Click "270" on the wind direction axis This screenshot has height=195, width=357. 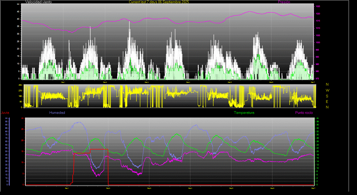tap(20, 91)
